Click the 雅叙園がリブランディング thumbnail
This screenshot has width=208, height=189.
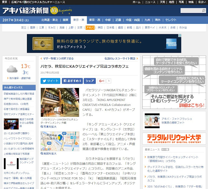point(11,164)
